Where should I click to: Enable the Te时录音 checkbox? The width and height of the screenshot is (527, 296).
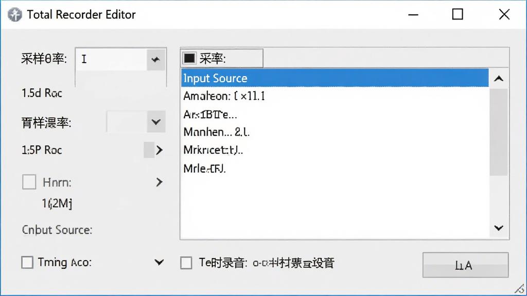[186, 263]
